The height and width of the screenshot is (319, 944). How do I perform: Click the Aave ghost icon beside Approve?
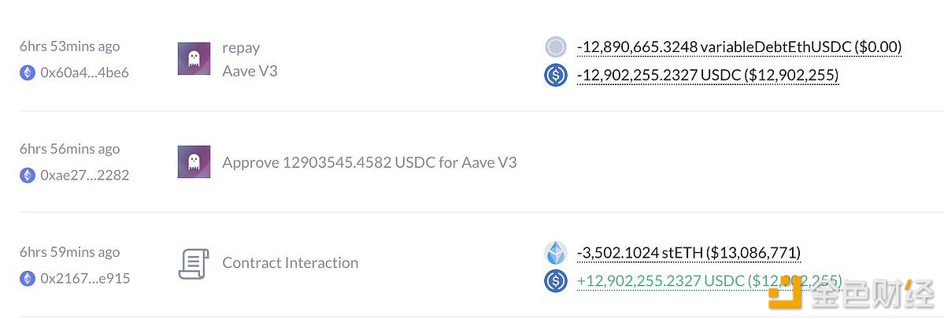coord(194,161)
